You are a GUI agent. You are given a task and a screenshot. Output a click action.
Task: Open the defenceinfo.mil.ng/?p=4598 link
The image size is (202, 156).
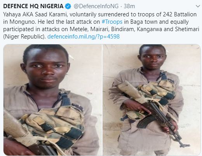point(84,37)
